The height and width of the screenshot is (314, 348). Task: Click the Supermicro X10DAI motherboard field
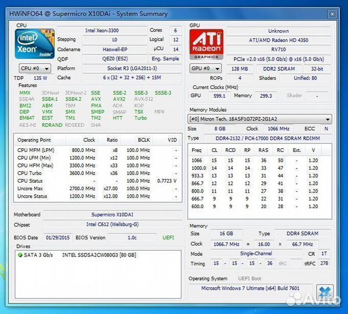point(112,215)
